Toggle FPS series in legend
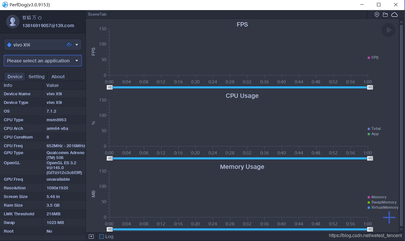The width and height of the screenshot is (405, 241). point(373,57)
